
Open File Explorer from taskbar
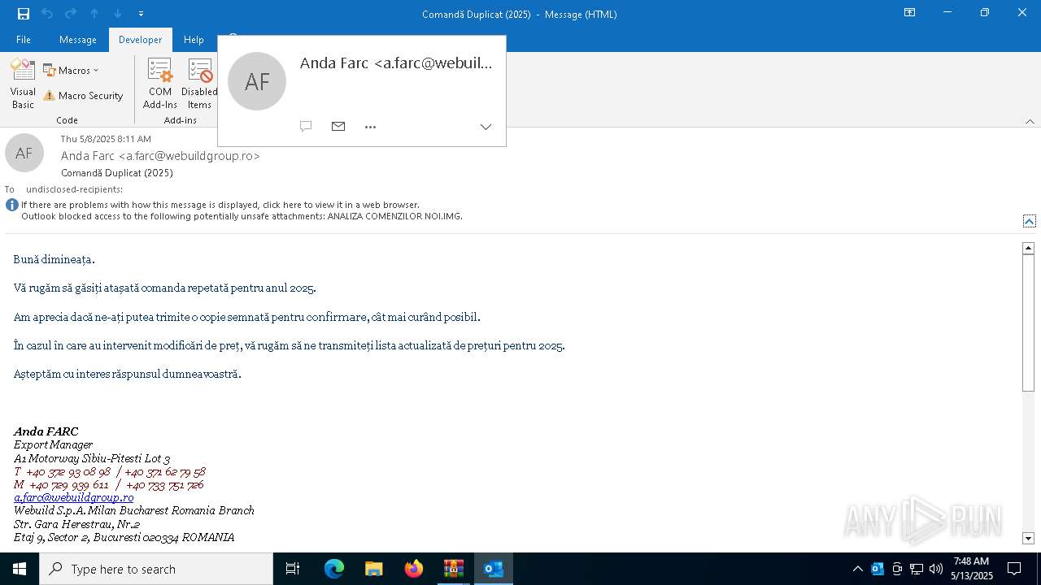(x=373, y=569)
